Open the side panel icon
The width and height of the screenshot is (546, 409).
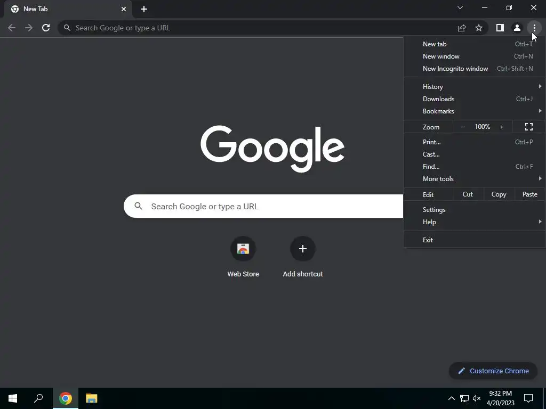(x=500, y=28)
